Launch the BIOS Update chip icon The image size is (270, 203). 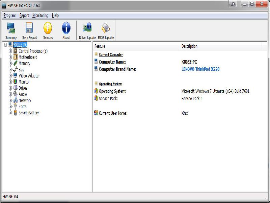tap(106, 28)
